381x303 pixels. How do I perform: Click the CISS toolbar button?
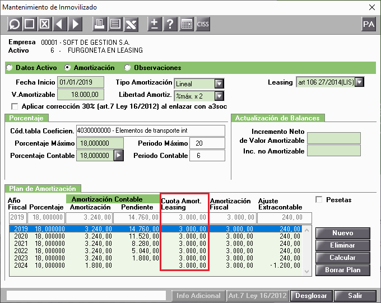[x=203, y=24]
